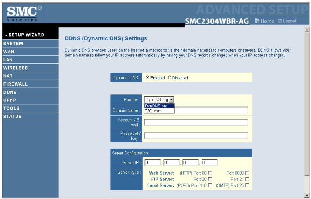This screenshot has width=311, height=199.
Task: Click the Email Server: label
Action: (x=160, y=185)
